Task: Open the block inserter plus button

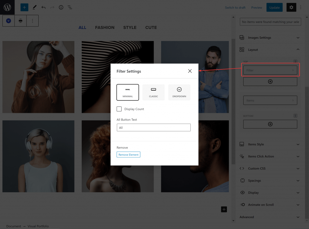Action: 24,8
